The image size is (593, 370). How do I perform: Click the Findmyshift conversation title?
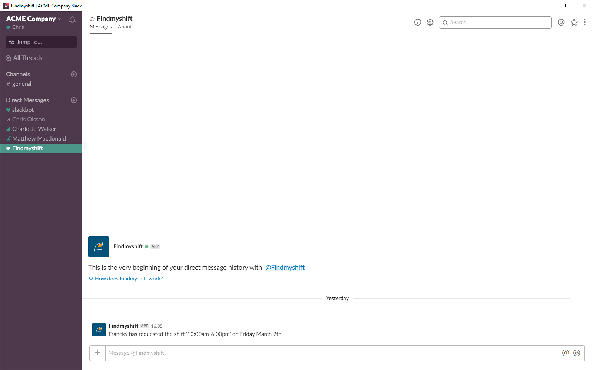click(115, 18)
